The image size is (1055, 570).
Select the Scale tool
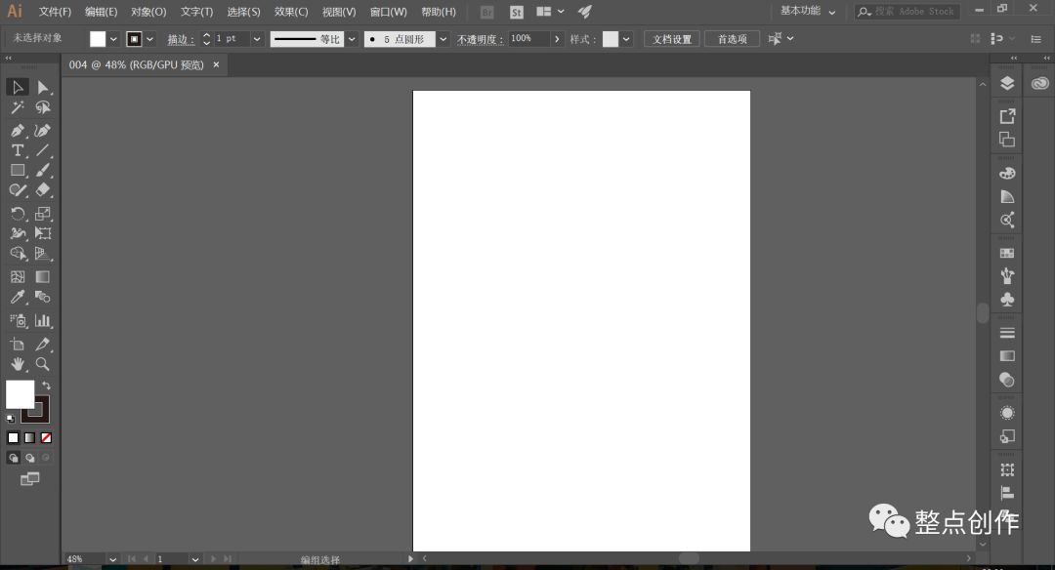coord(42,214)
